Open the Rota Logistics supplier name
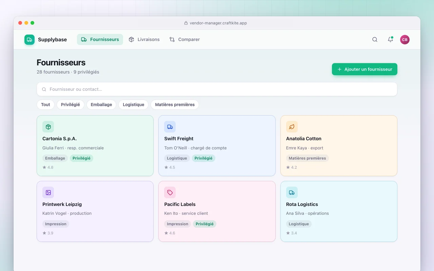The width and height of the screenshot is (434, 271). click(302, 204)
